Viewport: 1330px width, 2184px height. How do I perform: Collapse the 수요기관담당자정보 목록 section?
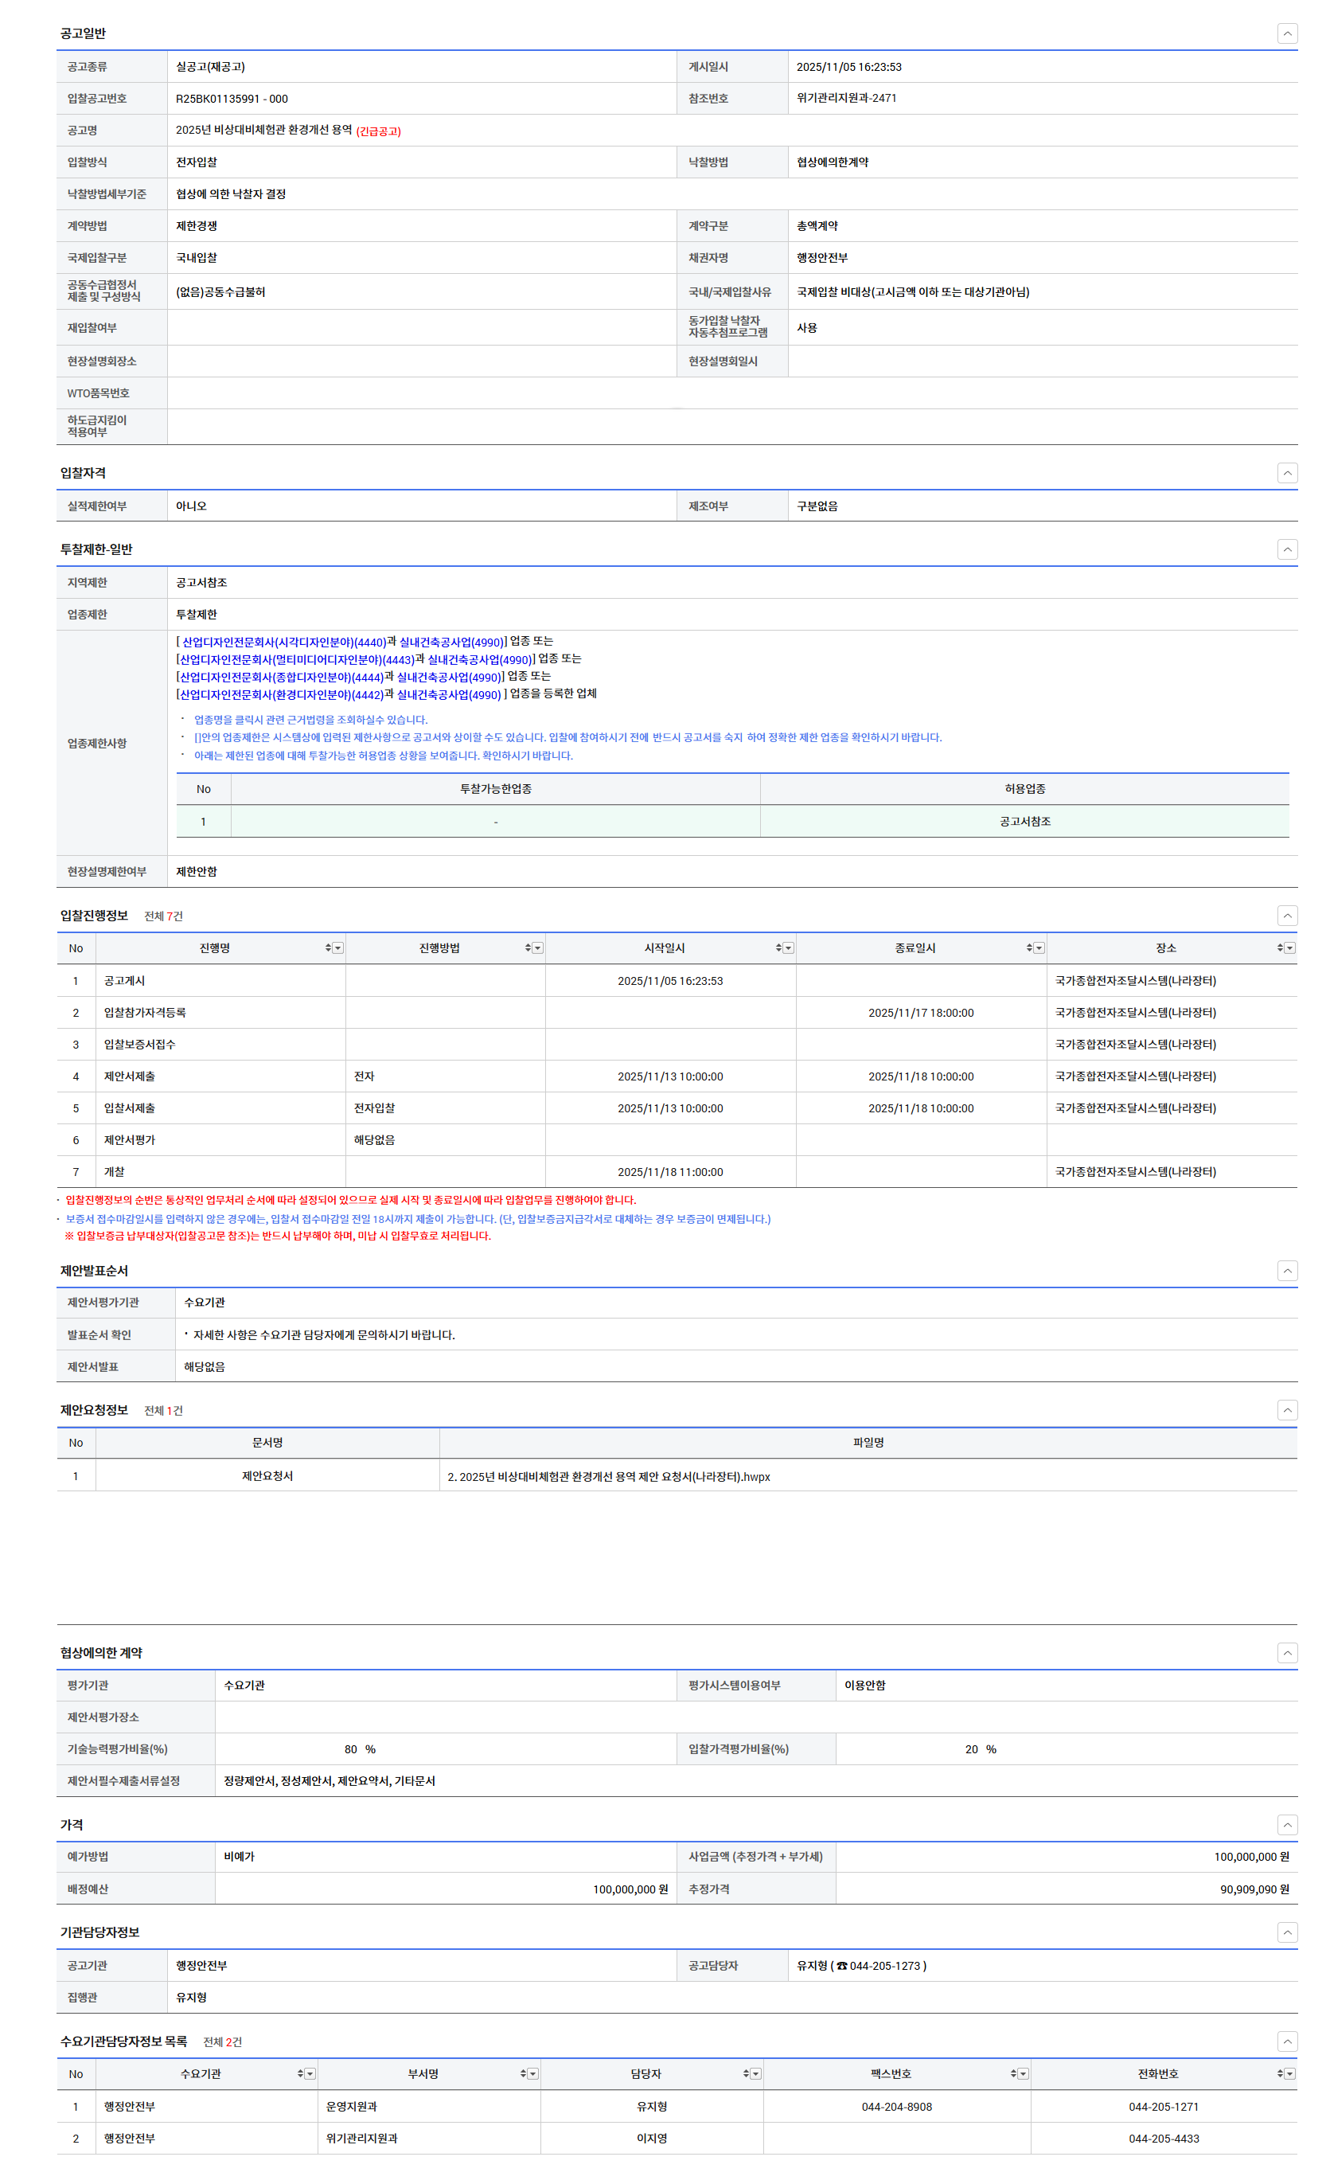(1286, 2041)
